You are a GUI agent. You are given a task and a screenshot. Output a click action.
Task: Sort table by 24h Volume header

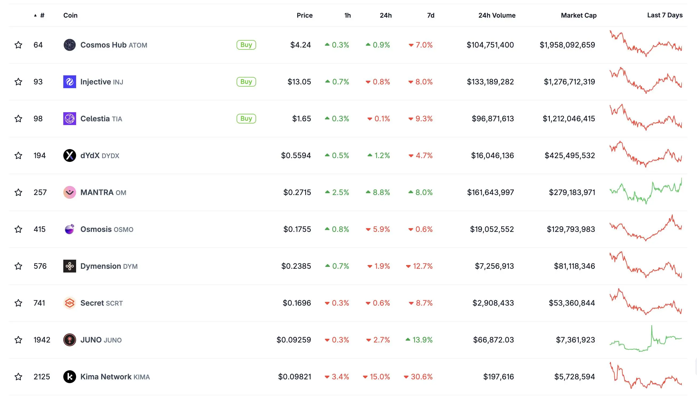(x=497, y=15)
